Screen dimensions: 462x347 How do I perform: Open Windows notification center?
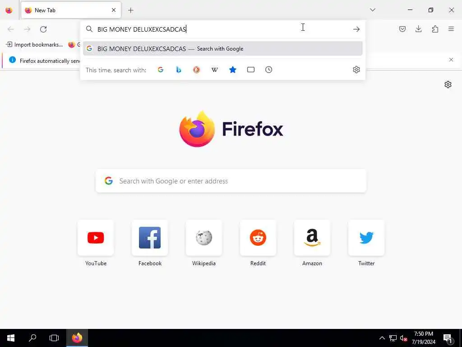pos(448,338)
